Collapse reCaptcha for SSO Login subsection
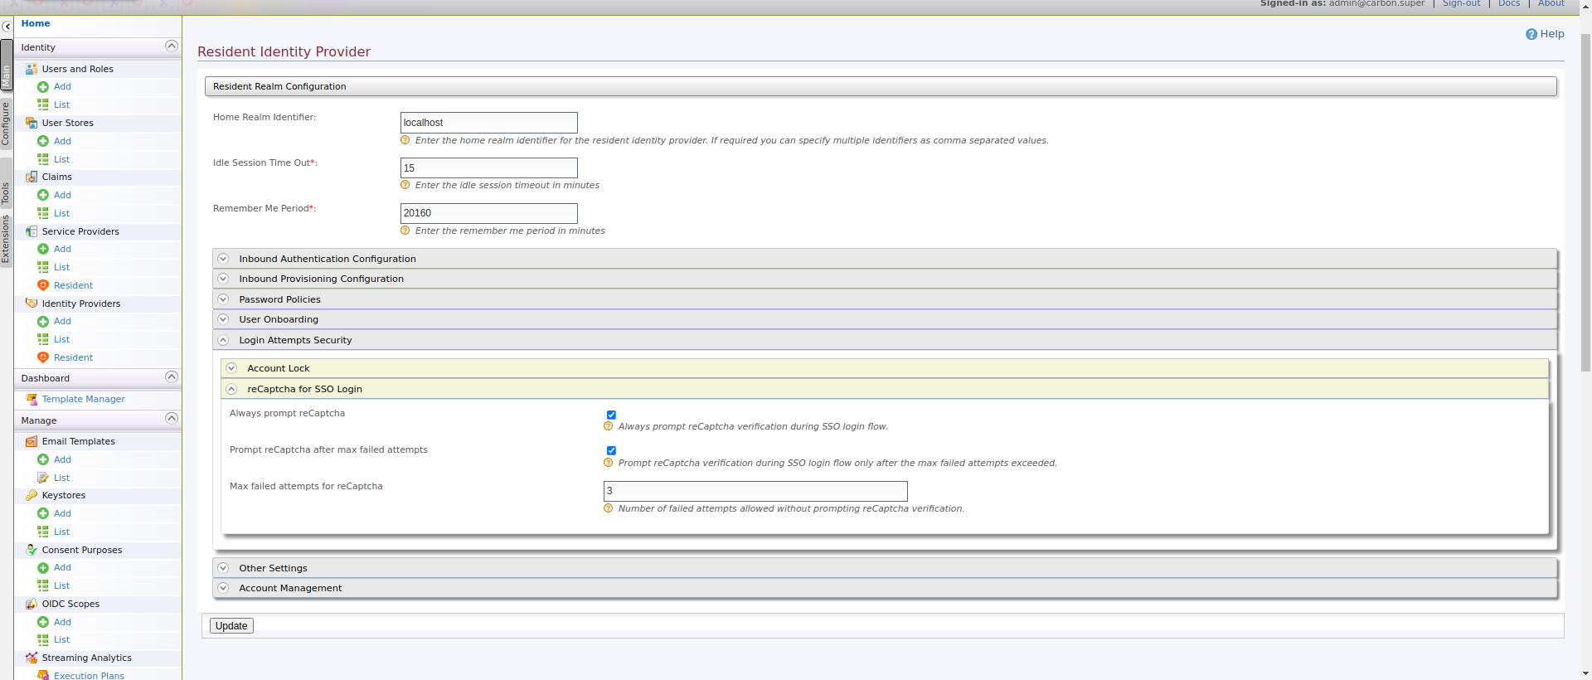1592x680 pixels. click(885, 389)
